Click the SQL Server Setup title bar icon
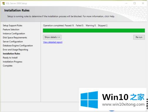Image resolution: width=148 pixels, height=112 pixels. [x=4, y=3]
